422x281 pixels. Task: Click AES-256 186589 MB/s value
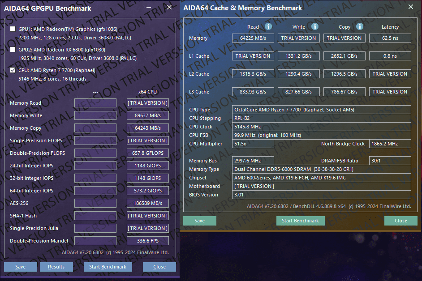point(148,203)
